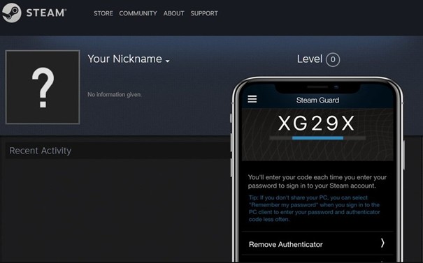
Task: Open the COMMUNITY menu
Action: coord(138,13)
